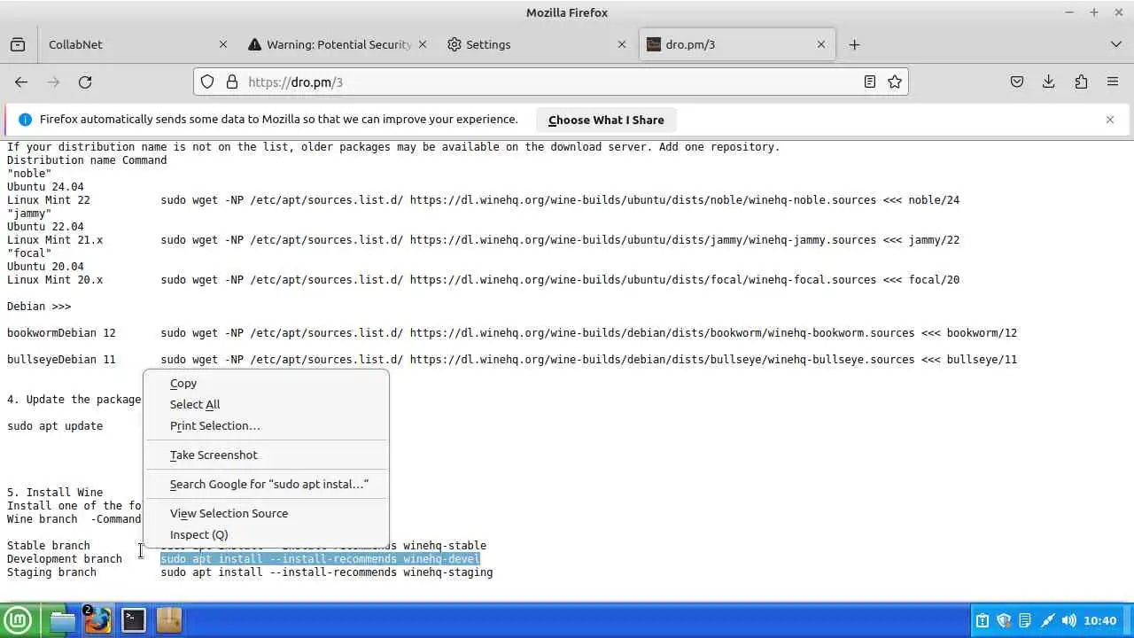Click the Firefox taskbar icon
This screenshot has width=1134, height=638.
pyautogui.click(x=98, y=620)
